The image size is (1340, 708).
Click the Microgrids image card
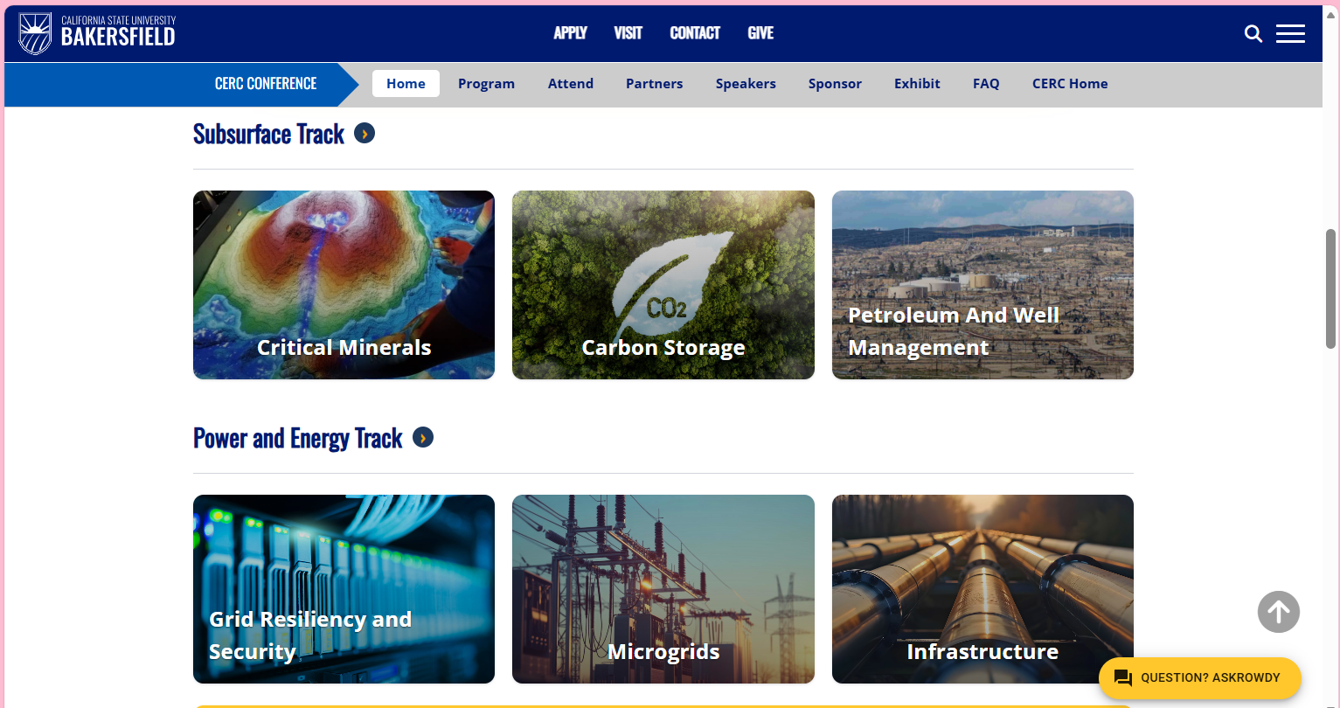click(x=663, y=588)
